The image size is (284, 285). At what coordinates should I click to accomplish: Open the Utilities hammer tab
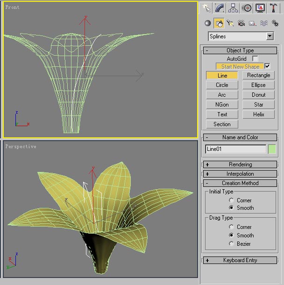[273, 8]
